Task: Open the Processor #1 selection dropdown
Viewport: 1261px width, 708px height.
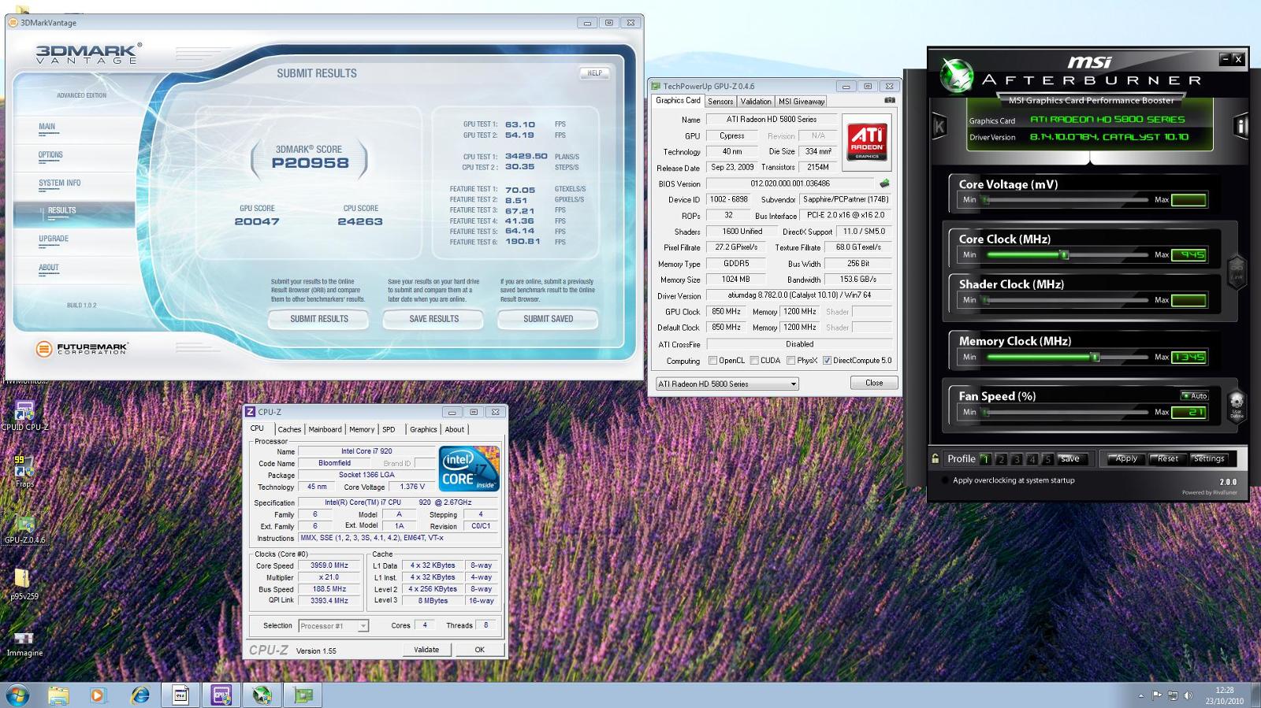Action: tap(333, 626)
